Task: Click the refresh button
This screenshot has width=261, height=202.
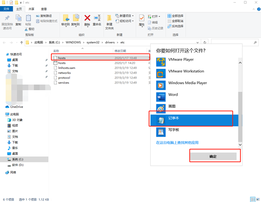Action: pos(205,42)
